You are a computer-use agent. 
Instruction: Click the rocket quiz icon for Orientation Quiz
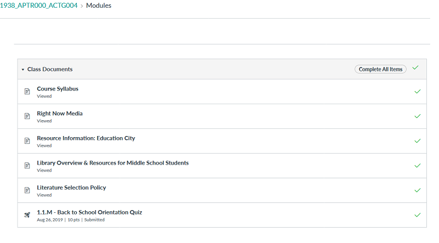(27, 215)
